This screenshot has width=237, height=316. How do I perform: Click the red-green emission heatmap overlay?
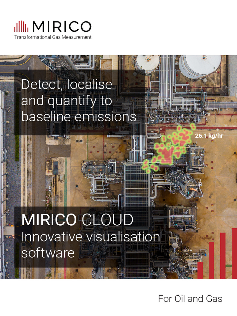click(x=168, y=148)
